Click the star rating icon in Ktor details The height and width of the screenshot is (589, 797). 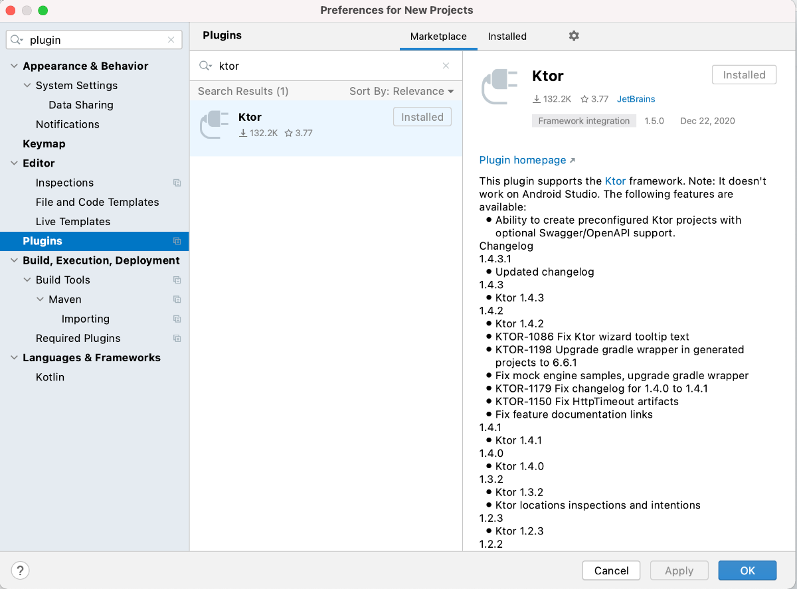click(x=584, y=99)
